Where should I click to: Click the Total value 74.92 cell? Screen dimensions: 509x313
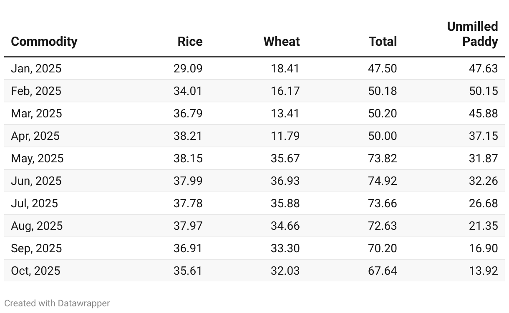point(383,181)
